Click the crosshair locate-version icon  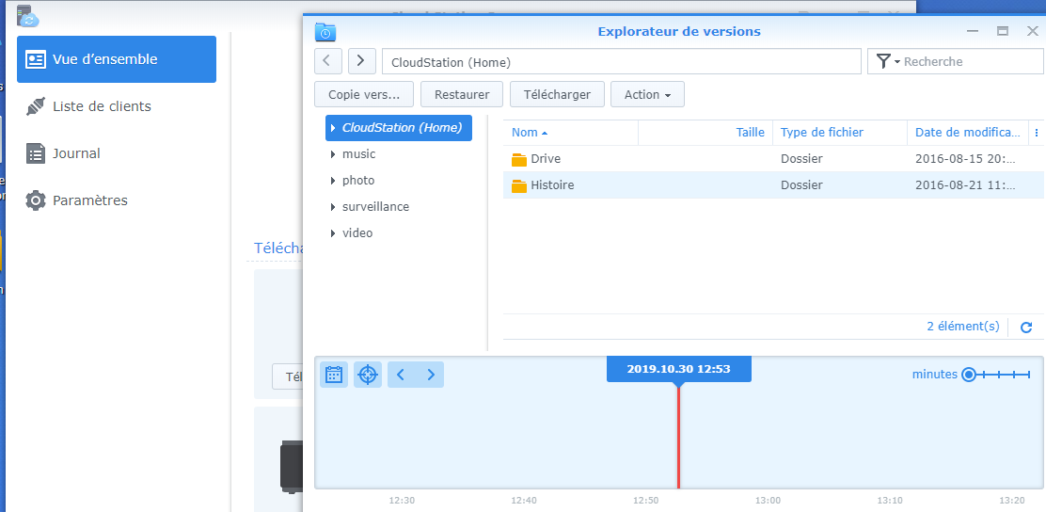[368, 375]
